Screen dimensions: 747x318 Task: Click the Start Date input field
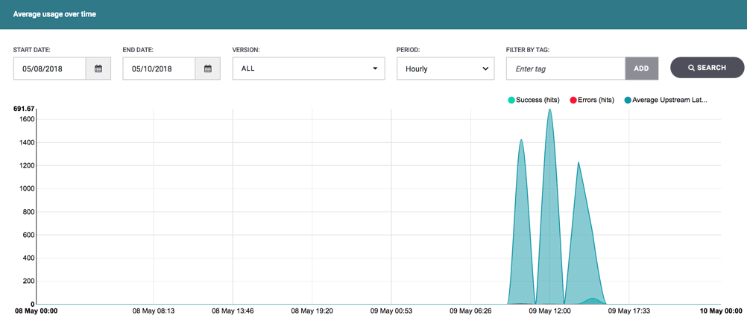(x=49, y=69)
